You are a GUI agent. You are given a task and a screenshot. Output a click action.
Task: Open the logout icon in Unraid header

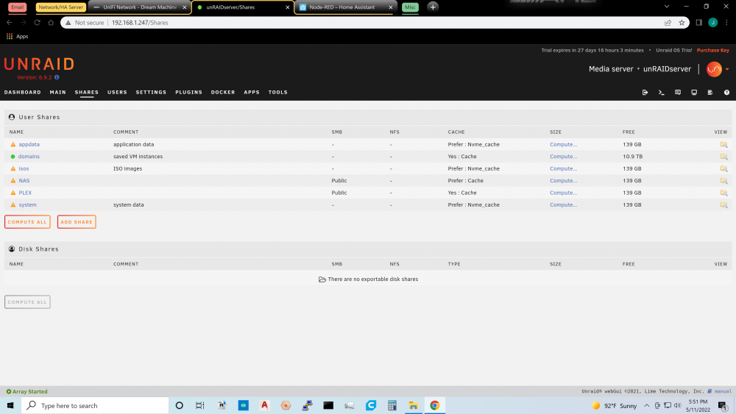coord(645,93)
